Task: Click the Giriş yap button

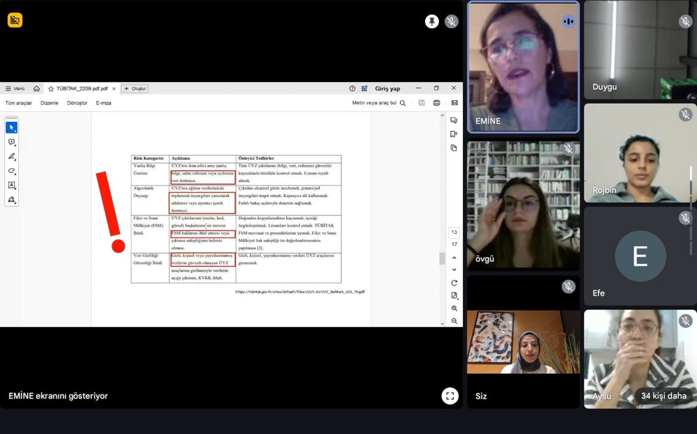Action: pyautogui.click(x=387, y=89)
